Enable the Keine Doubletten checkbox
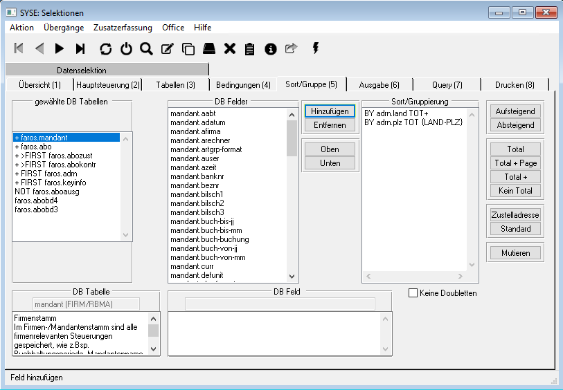563x390 pixels. tap(413, 293)
